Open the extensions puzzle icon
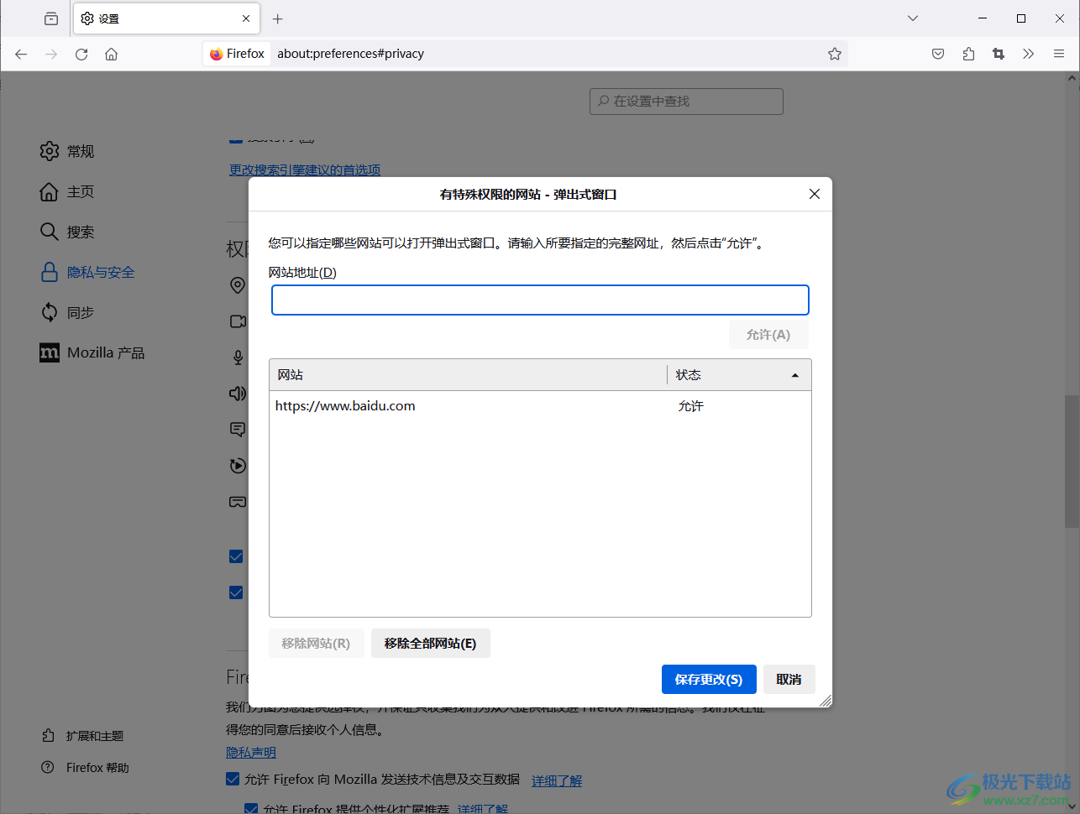Screen dimensions: 1080x814 click(x=968, y=54)
